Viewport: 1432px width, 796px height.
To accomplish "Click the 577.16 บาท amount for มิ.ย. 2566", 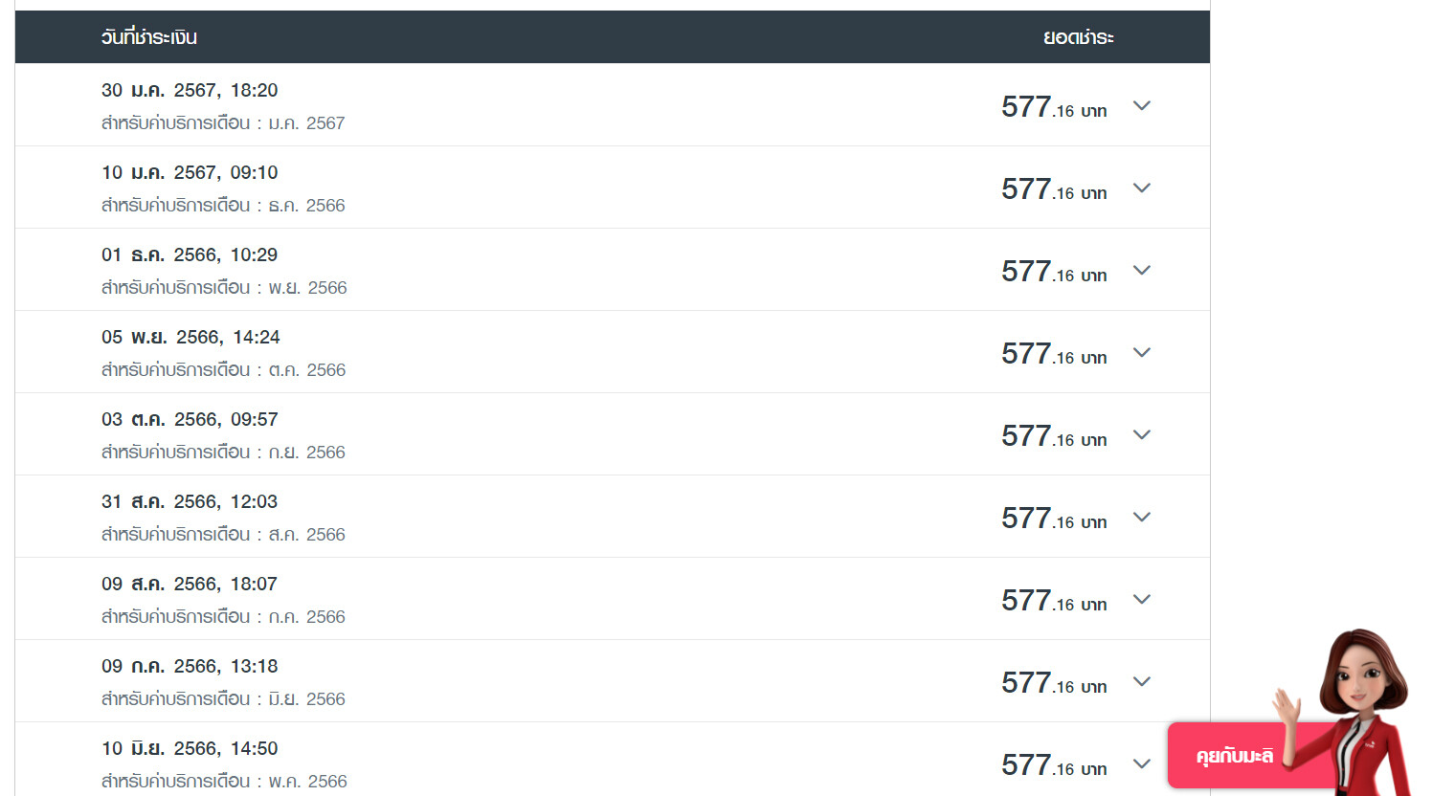I will tap(1054, 683).
